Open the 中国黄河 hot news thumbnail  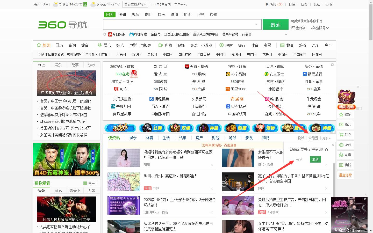67,83
